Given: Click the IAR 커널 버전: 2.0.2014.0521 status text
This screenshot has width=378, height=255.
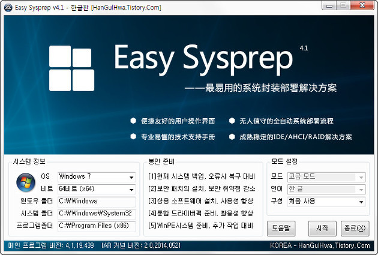Looking at the screenshot, I should pyautogui.click(x=141, y=245).
